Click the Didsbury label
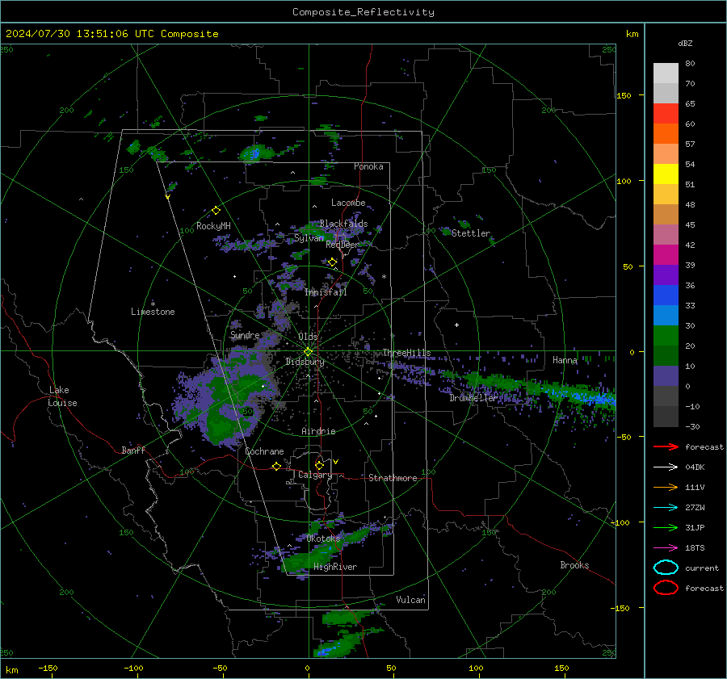 (305, 362)
